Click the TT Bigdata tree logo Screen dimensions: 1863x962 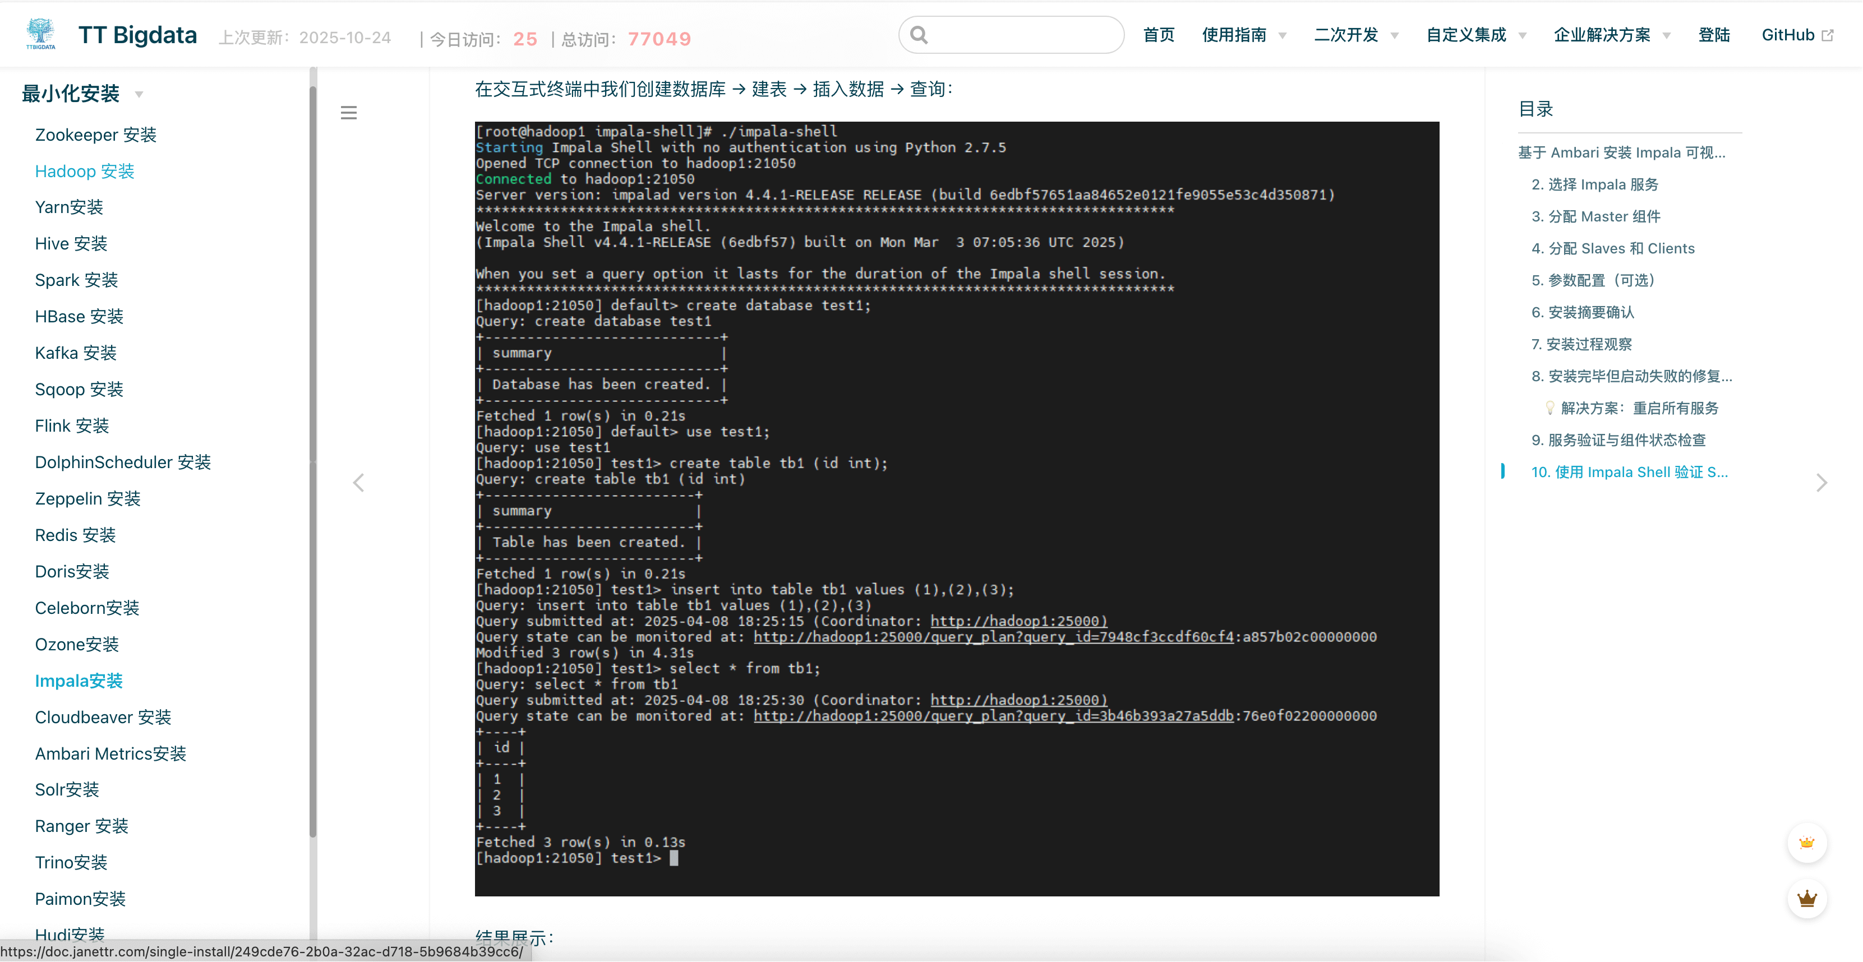click(40, 34)
